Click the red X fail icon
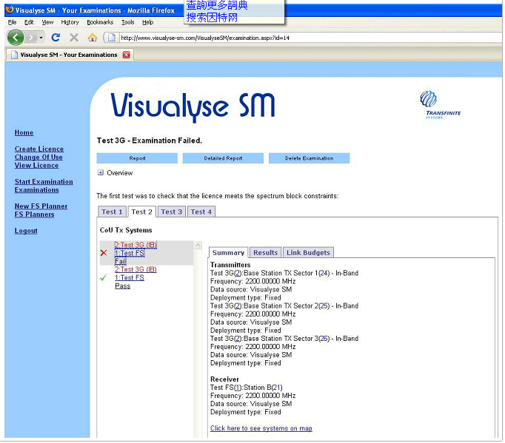The width and height of the screenshot is (505, 443). click(x=104, y=253)
